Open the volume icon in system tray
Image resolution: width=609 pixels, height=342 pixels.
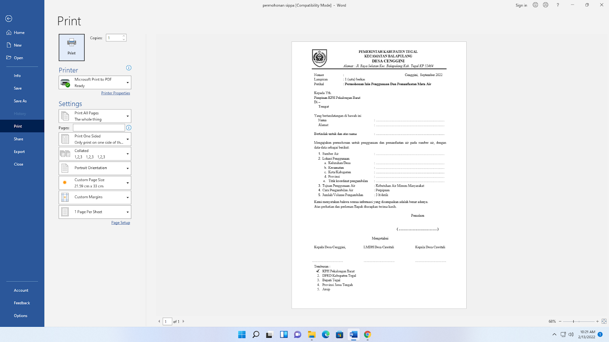(571, 334)
